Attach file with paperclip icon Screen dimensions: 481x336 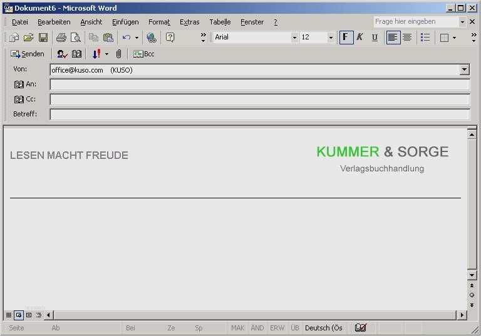coord(119,54)
